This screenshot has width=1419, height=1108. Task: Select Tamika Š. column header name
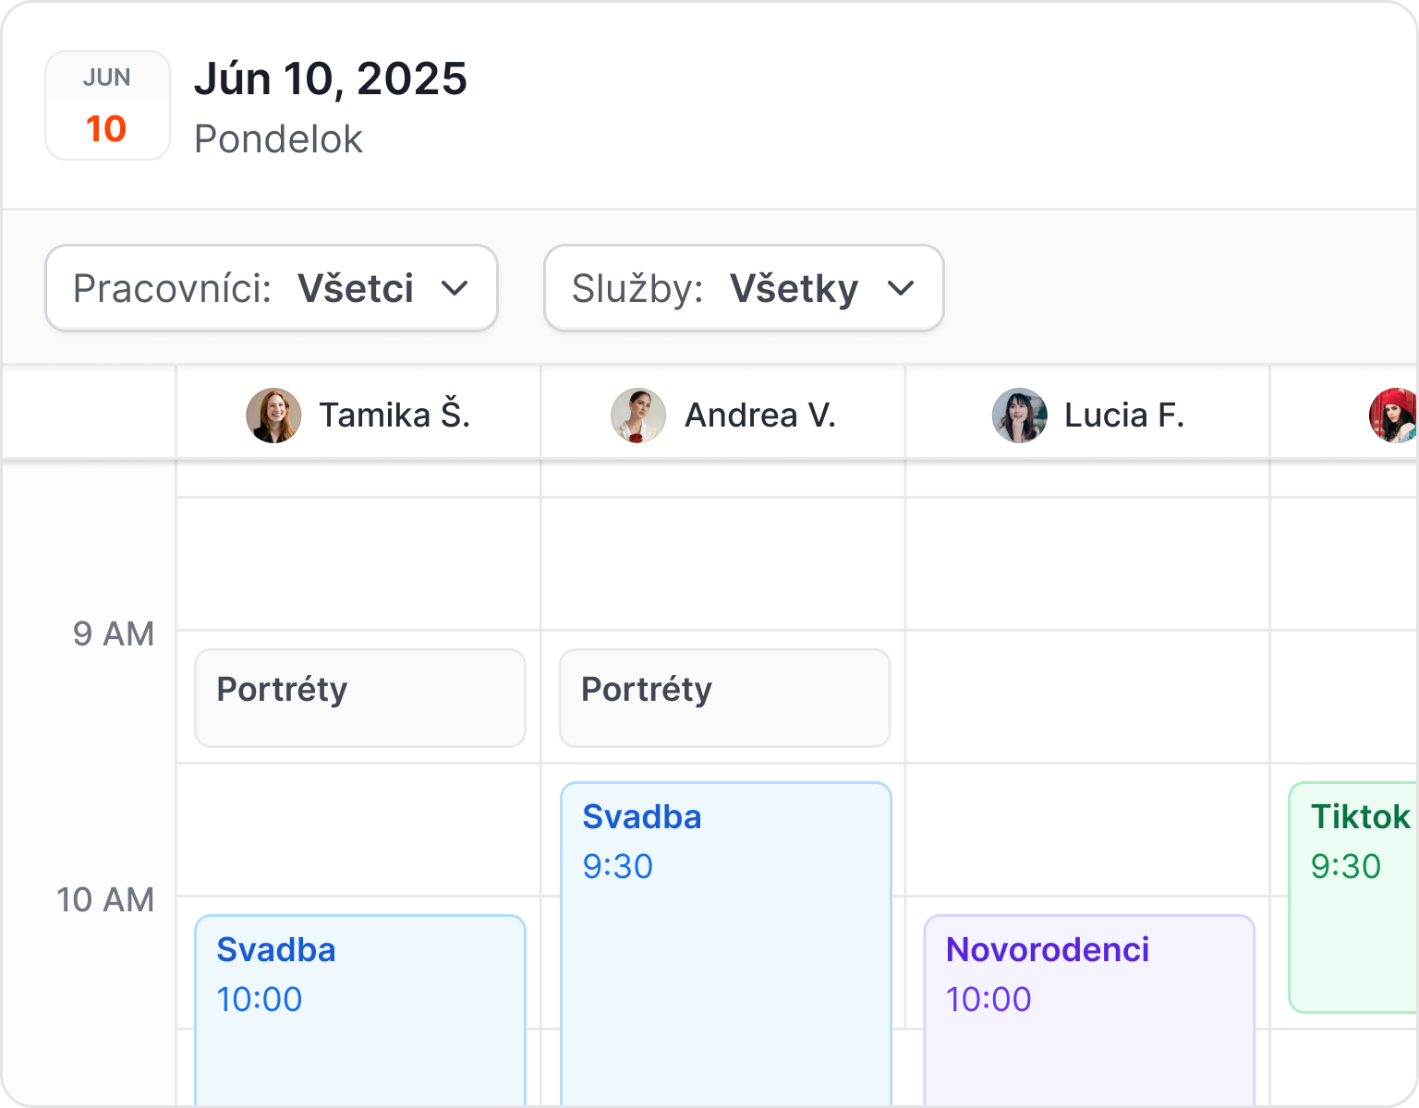click(x=394, y=415)
